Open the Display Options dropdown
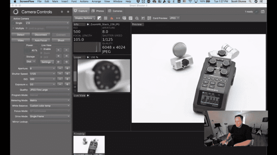277x155 pixels. click(85, 18)
